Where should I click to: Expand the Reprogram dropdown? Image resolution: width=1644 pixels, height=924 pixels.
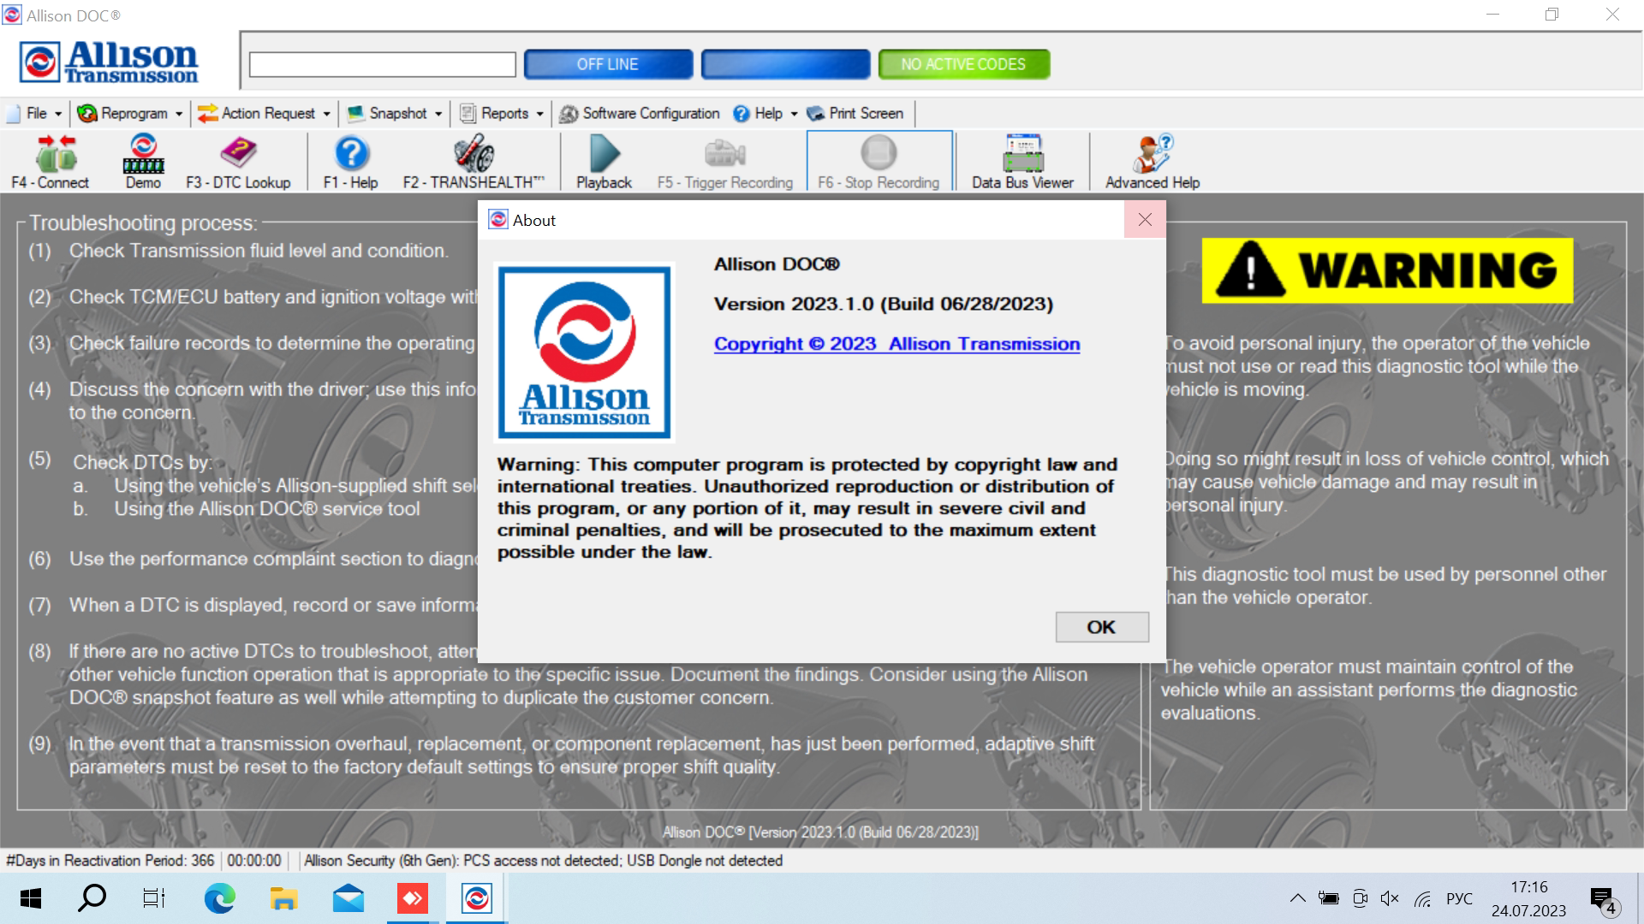(x=128, y=113)
